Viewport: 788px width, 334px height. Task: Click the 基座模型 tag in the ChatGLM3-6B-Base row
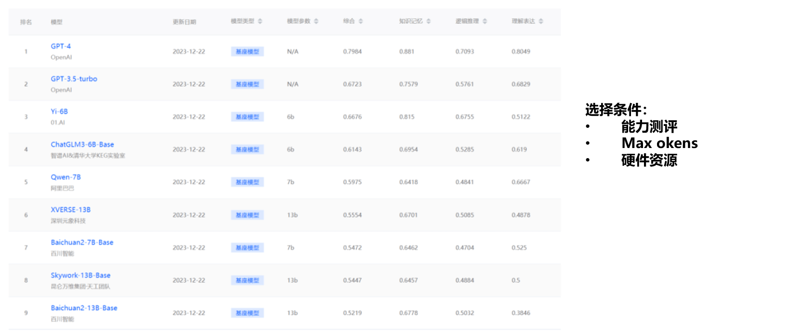pyautogui.click(x=248, y=149)
